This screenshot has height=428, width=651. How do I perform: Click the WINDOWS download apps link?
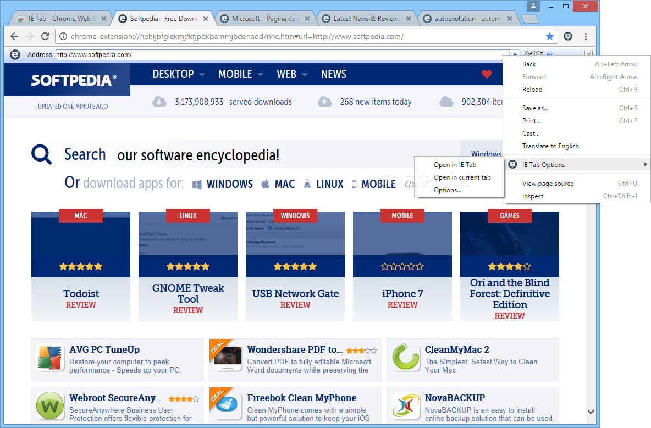pos(223,184)
